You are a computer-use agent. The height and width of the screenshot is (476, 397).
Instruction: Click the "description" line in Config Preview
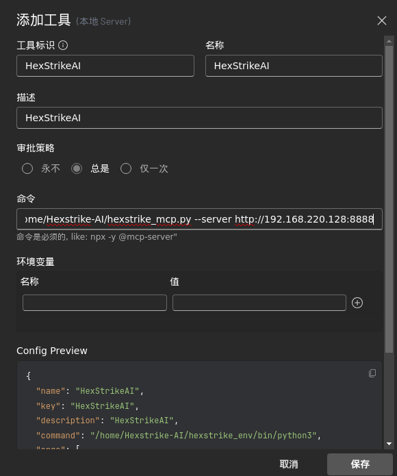(x=107, y=421)
